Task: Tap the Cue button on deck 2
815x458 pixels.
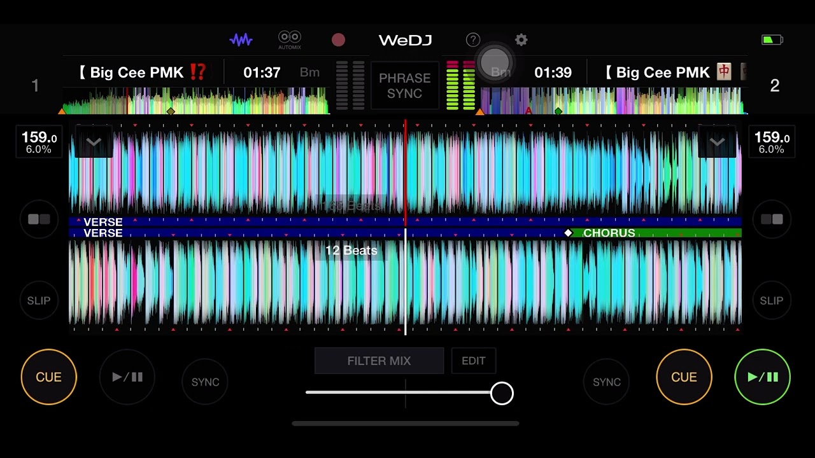Action: pos(684,377)
